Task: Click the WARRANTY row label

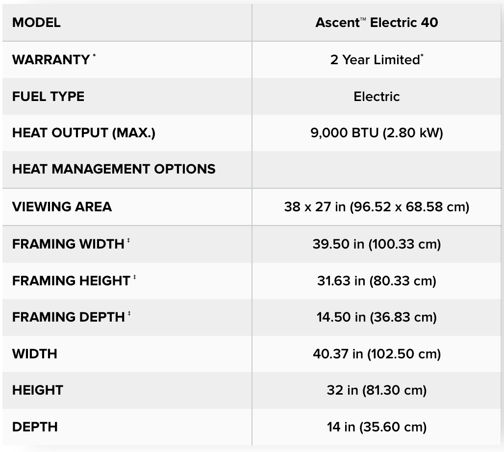Action: click(51, 60)
